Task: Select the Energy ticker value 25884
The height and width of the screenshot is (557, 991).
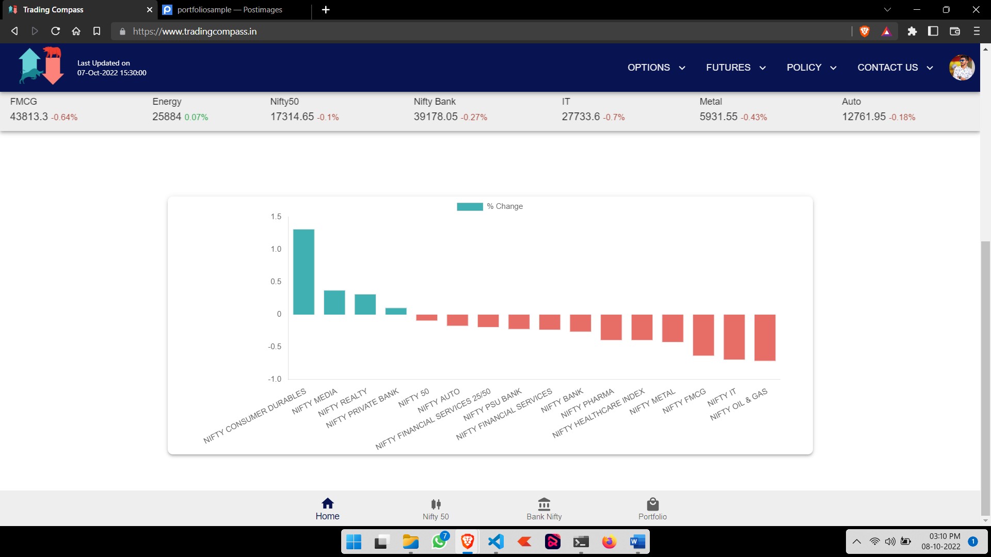Action: (167, 117)
